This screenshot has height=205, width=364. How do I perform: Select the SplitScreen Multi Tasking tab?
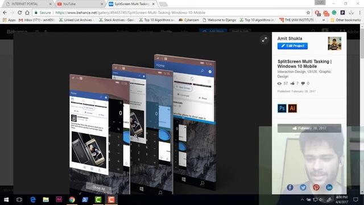[131, 4]
